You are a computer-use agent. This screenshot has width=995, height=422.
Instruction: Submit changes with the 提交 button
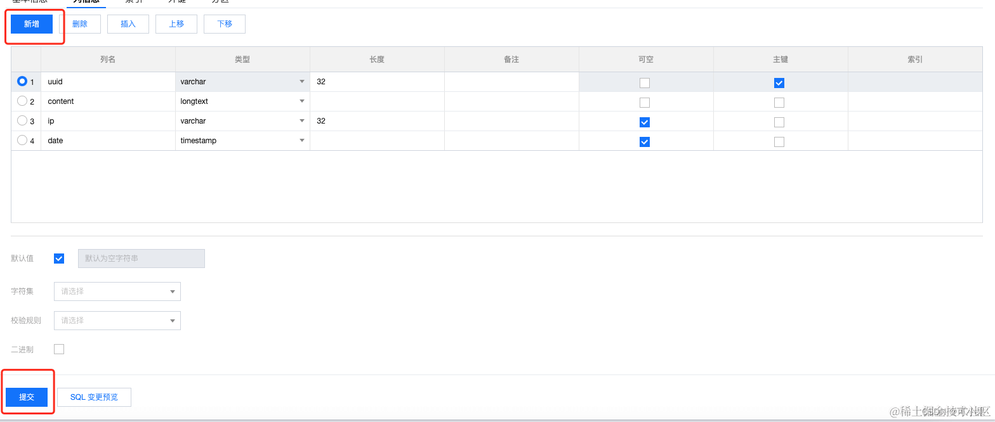pos(27,397)
